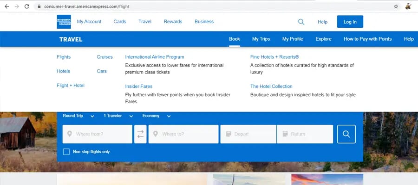This screenshot has width=418, height=185.
Task: Open the Flights link
Action: [x=64, y=57]
